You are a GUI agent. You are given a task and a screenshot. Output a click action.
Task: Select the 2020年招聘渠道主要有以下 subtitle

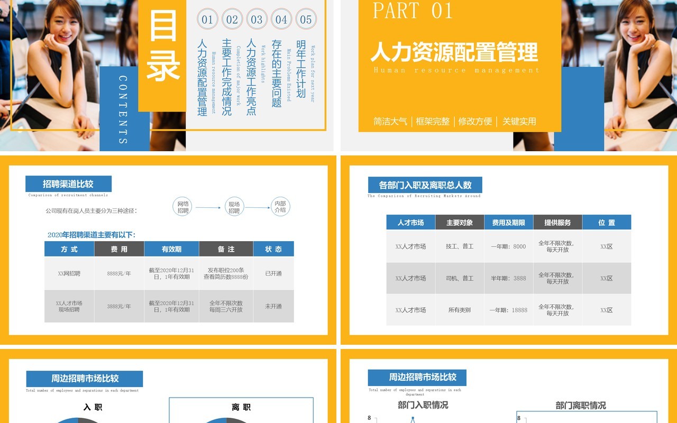(x=92, y=235)
